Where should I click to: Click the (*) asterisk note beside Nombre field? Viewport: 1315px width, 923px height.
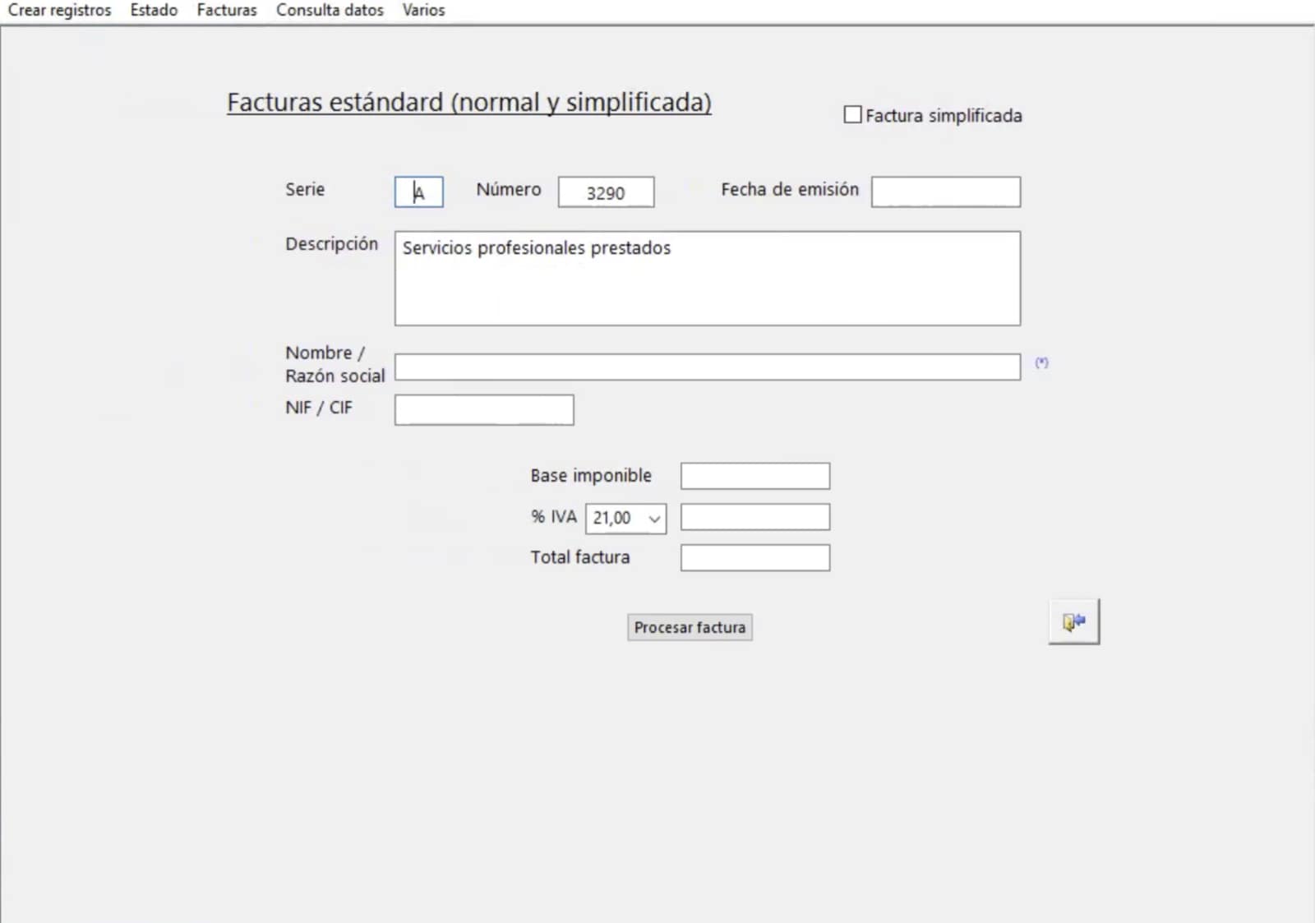(1041, 362)
